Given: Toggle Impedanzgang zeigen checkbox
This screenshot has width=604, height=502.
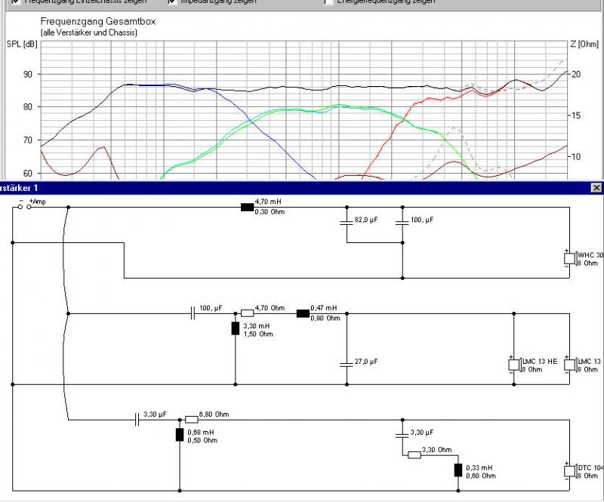Looking at the screenshot, I should click(x=172, y=2).
